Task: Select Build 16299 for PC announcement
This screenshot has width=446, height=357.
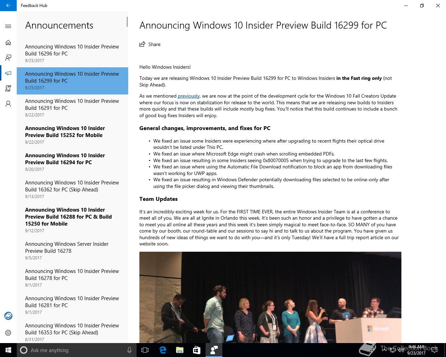Action: (x=72, y=81)
